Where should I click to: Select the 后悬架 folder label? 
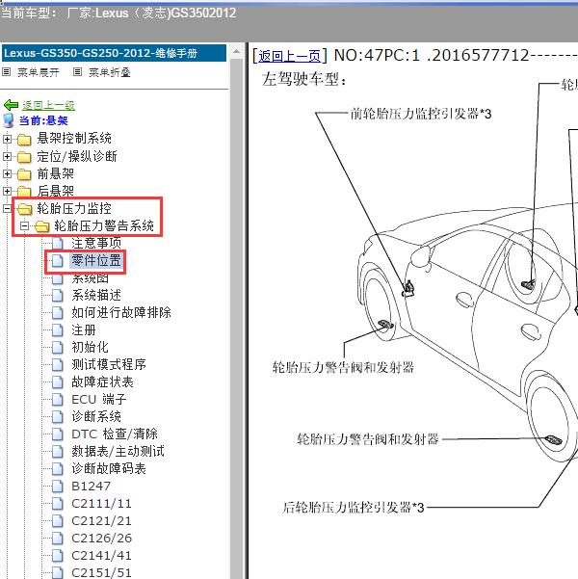[56, 191]
